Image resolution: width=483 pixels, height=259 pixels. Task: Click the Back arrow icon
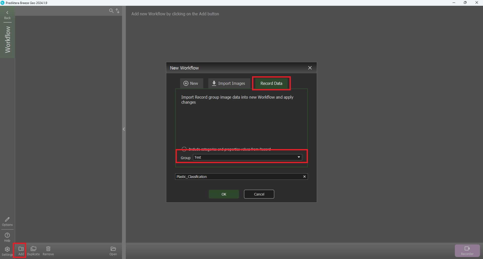pyautogui.click(x=7, y=13)
